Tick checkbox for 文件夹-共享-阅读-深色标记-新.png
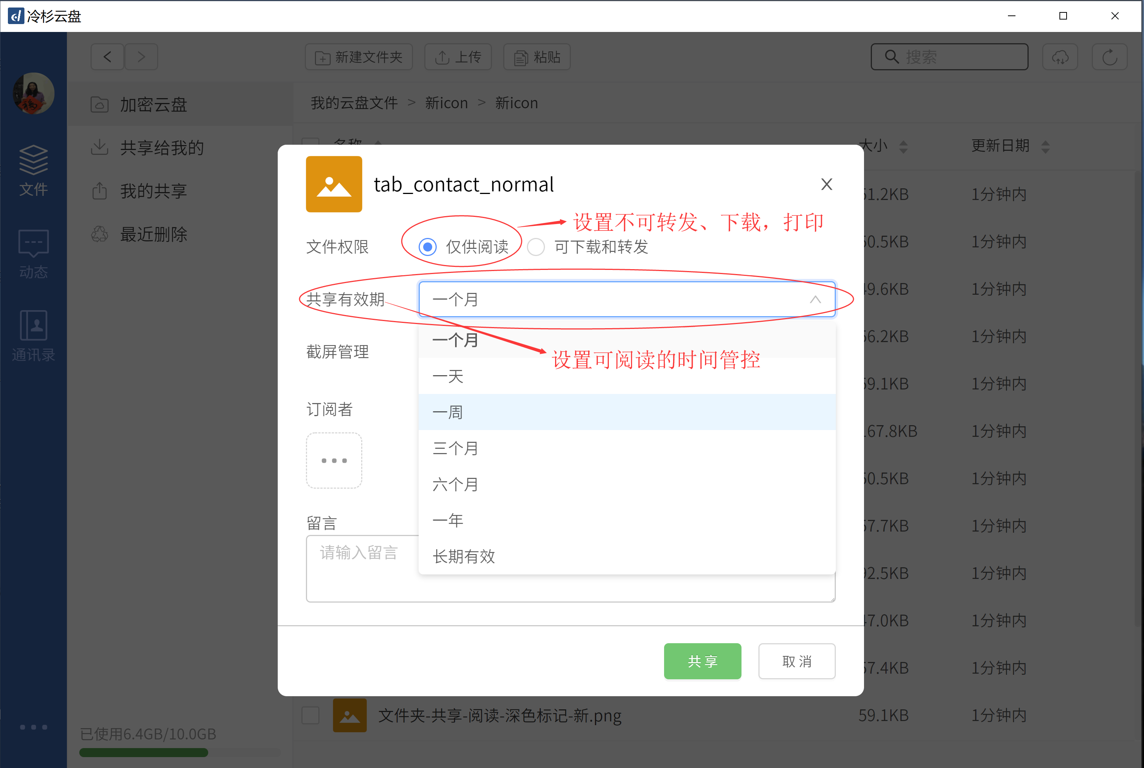 310,715
